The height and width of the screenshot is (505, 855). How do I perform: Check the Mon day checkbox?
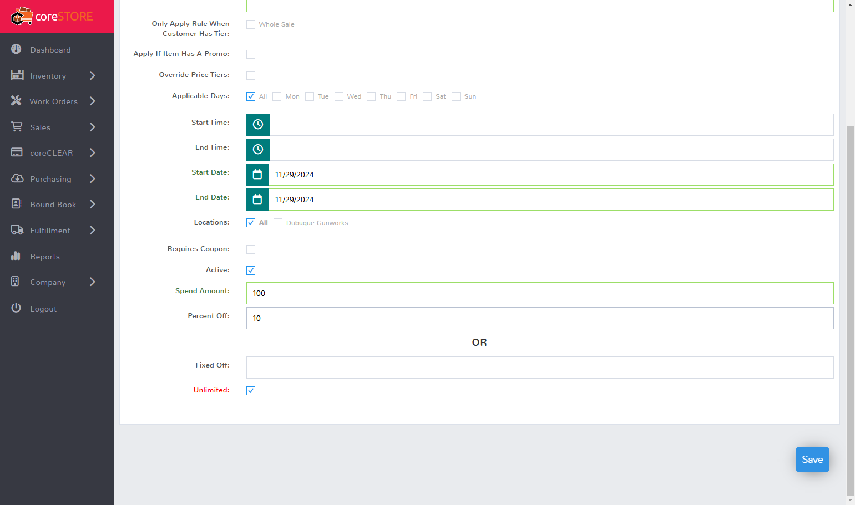277,96
